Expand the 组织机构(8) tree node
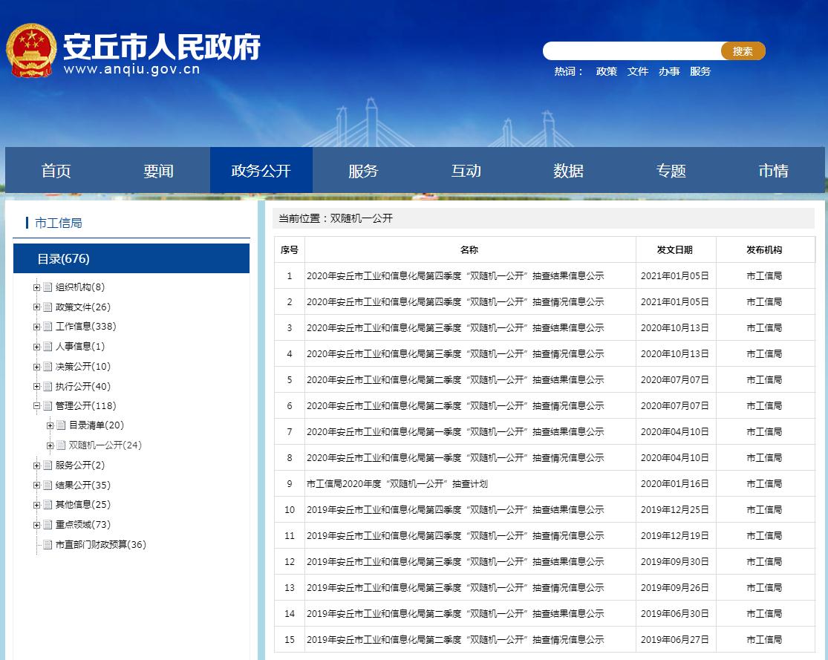 (36, 288)
